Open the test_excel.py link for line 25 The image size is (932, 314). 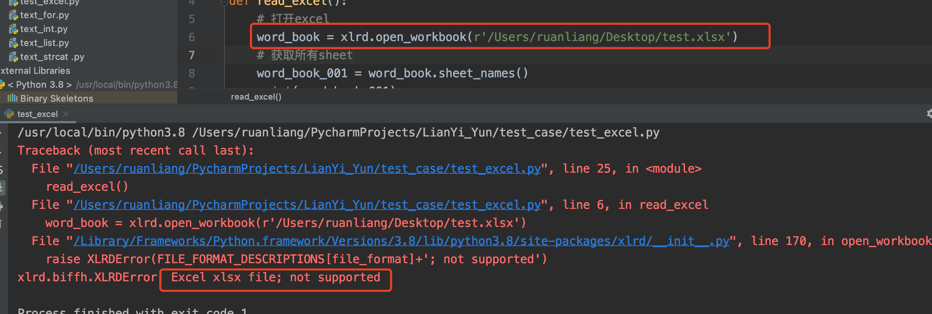(307, 168)
